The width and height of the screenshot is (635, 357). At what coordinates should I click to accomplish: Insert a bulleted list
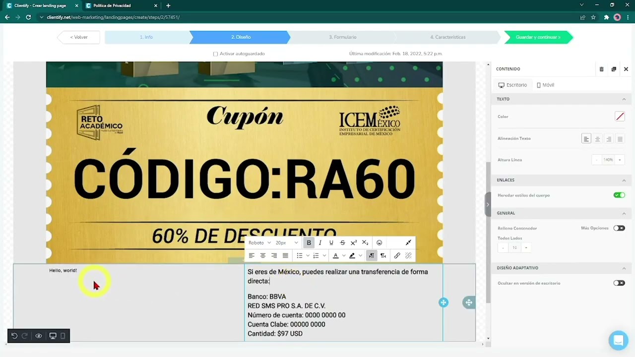point(300,256)
